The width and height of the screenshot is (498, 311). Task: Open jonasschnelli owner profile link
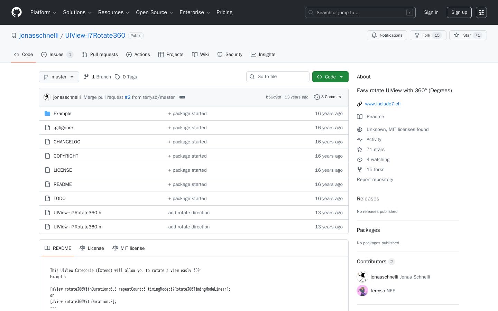pyautogui.click(x=39, y=35)
